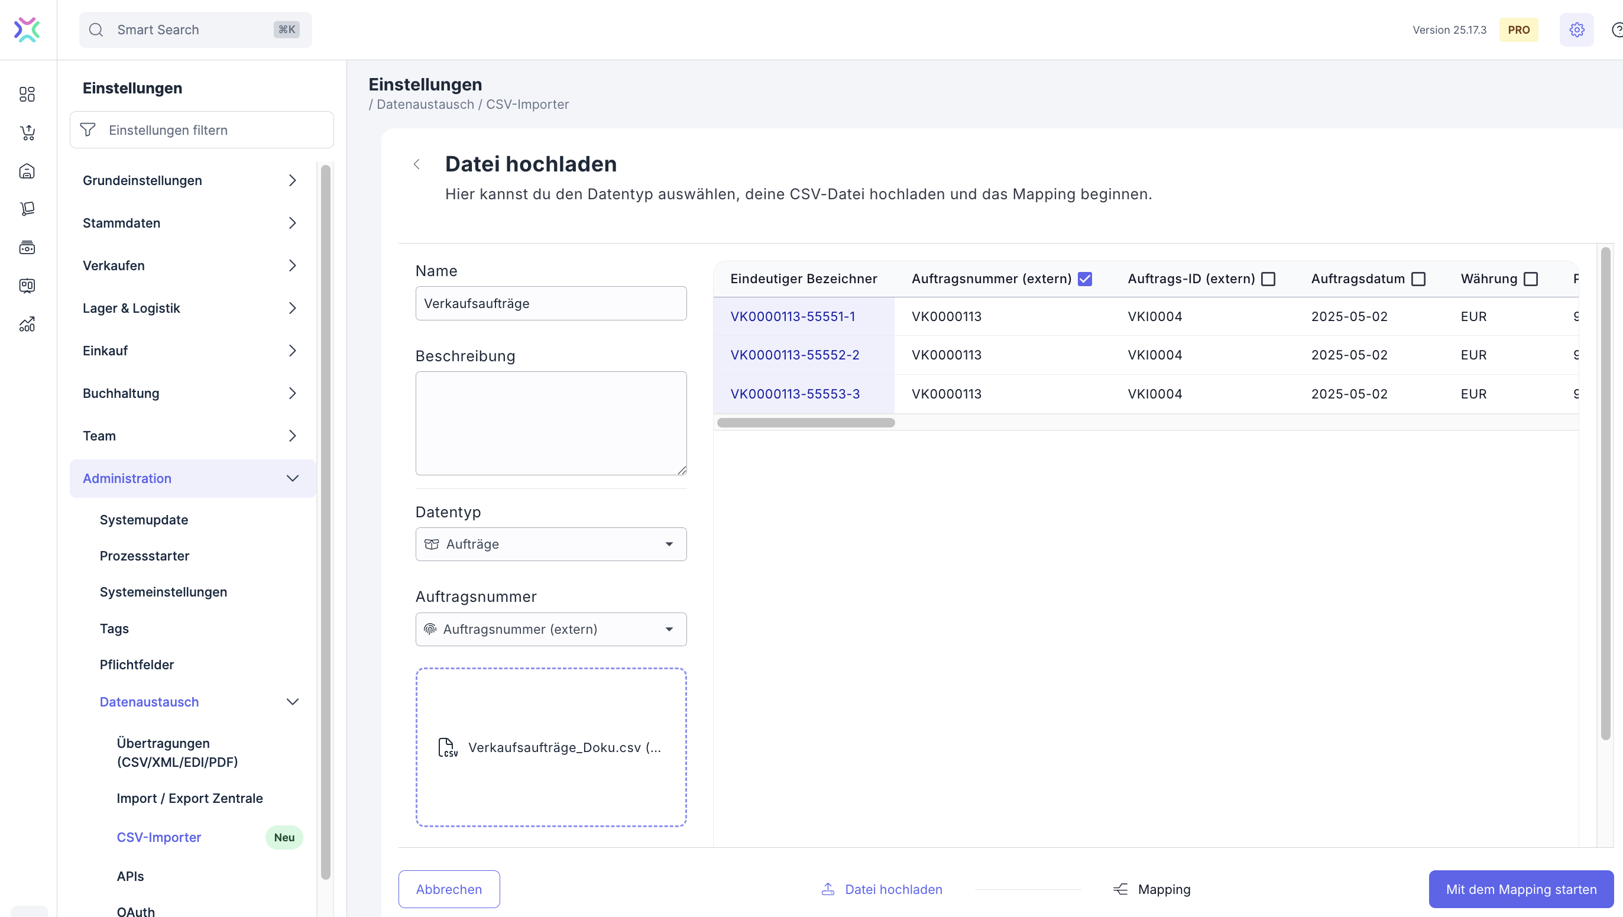The image size is (1623, 917).
Task: Click the shopping cart icon in left rail
Action: [x=27, y=132]
